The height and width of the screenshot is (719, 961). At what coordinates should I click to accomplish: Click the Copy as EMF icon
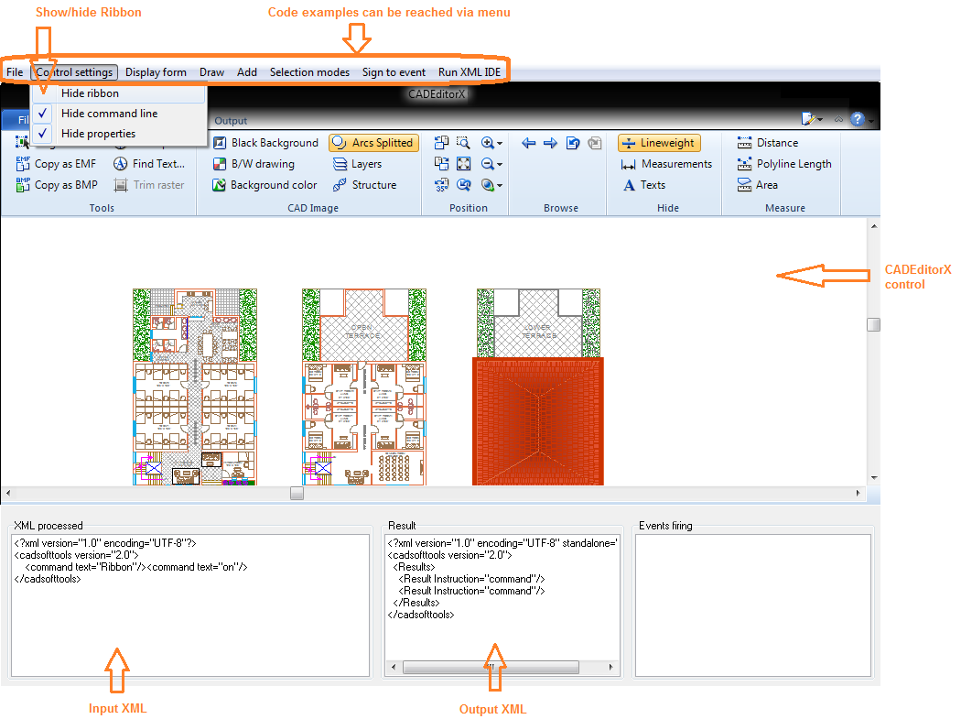click(24, 164)
